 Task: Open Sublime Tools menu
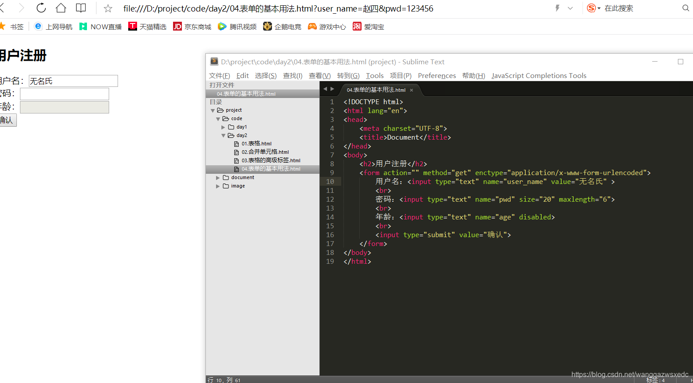tap(375, 75)
